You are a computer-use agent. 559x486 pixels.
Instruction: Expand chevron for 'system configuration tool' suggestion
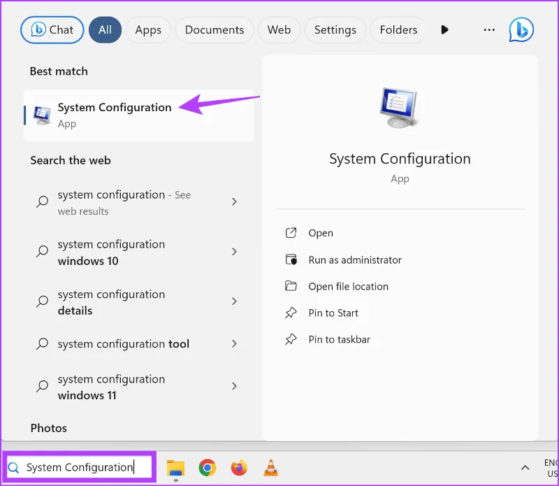(x=234, y=343)
